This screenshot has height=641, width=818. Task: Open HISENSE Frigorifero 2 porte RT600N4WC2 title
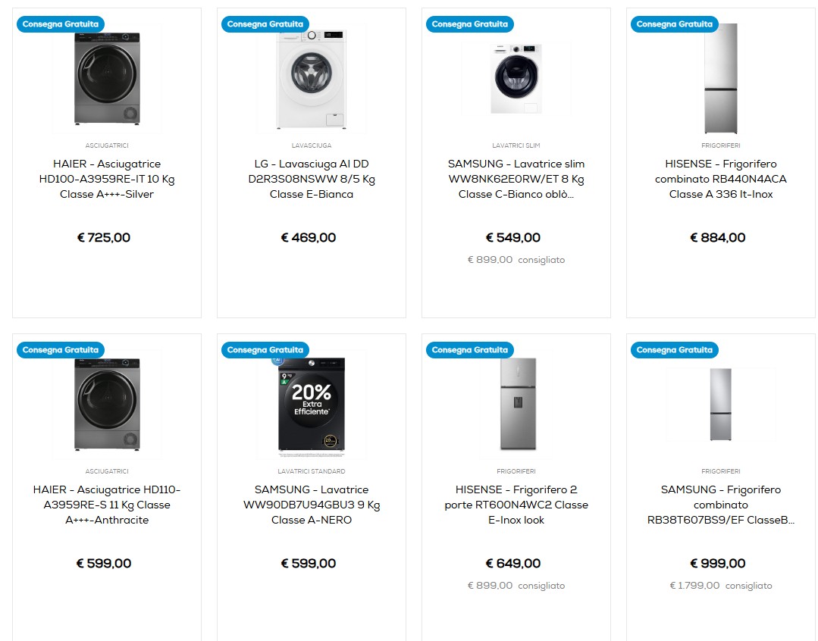(516, 505)
